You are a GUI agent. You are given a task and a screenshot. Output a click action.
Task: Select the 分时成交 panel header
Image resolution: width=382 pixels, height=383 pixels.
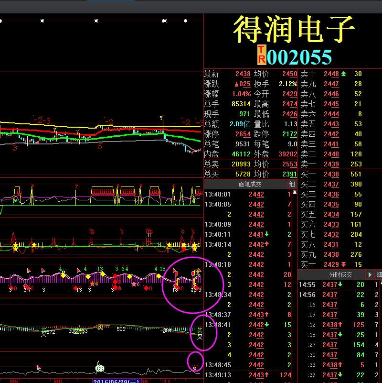point(340,274)
